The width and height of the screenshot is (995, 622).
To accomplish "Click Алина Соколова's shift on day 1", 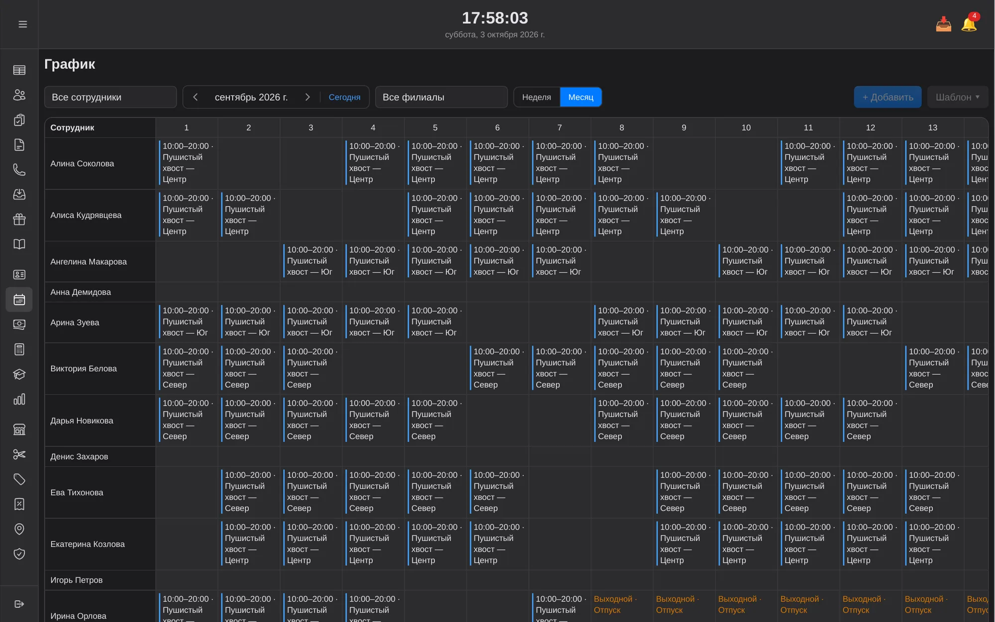I will click(x=187, y=163).
